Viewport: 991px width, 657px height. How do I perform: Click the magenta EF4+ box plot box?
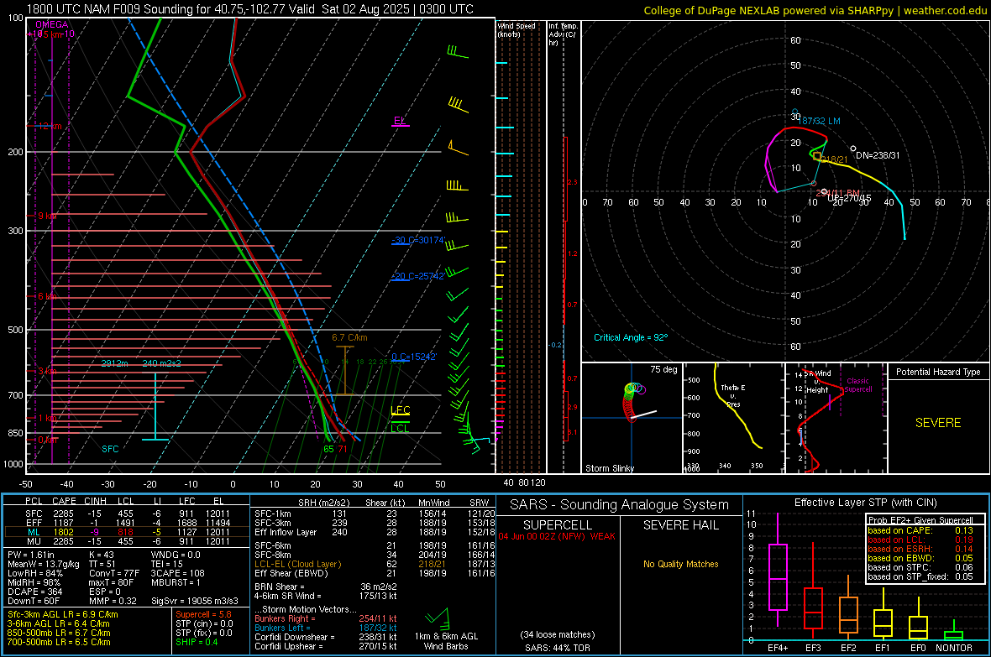tap(778, 576)
